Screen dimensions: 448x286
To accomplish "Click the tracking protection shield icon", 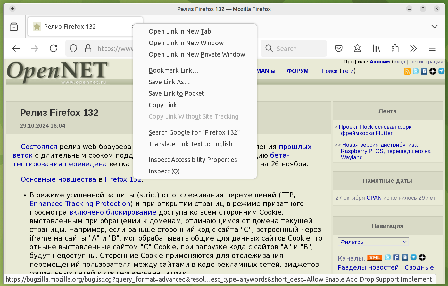I will pos(73,48).
